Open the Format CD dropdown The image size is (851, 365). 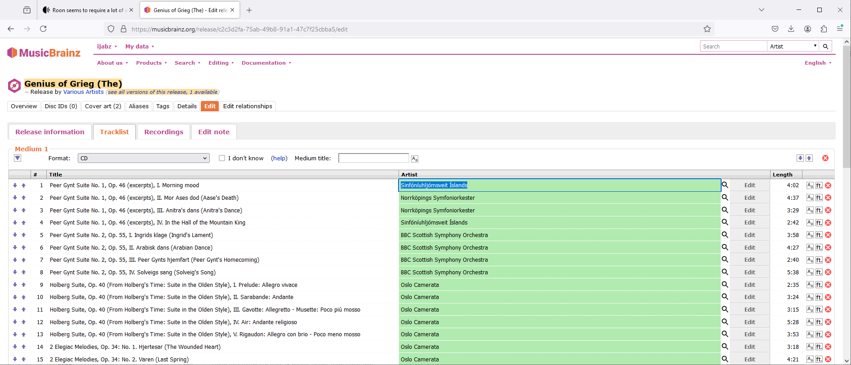click(143, 158)
